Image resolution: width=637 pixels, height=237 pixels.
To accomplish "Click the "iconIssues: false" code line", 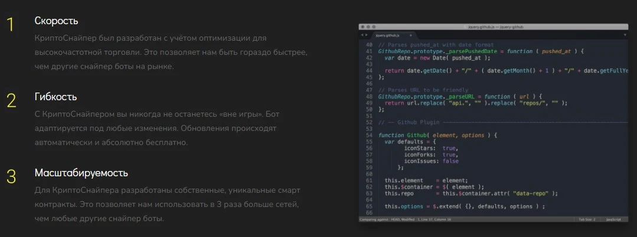I will coord(431,161).
